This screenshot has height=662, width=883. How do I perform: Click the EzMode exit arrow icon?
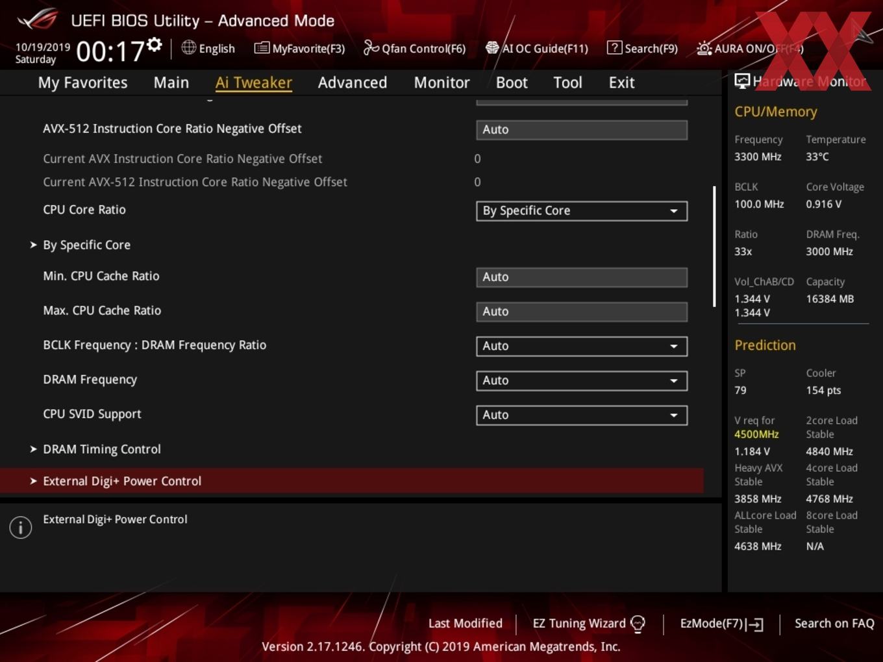click(754, 624)
